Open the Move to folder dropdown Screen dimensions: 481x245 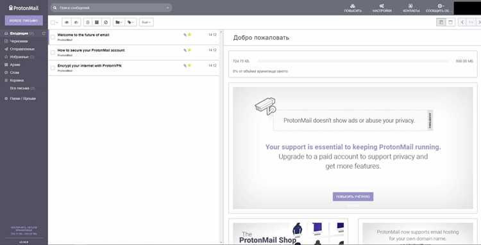coord(119,22)
